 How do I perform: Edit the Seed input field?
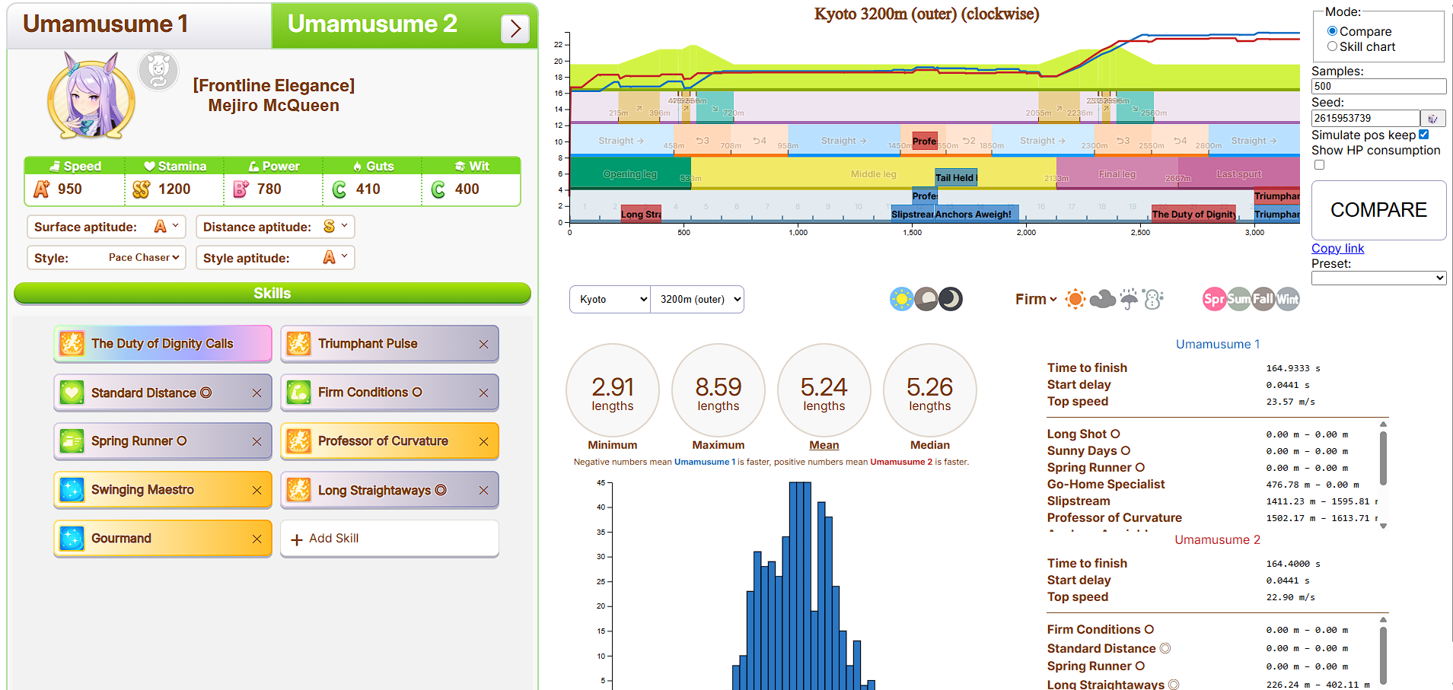pyautogui.click(x=1365, y=119)
